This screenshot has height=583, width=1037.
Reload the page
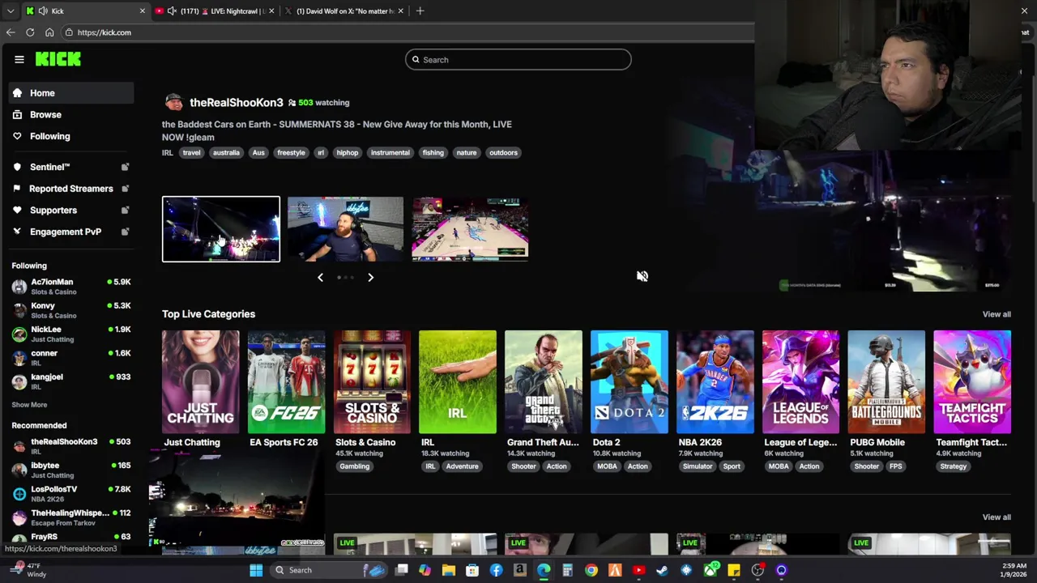click(30, 32)
